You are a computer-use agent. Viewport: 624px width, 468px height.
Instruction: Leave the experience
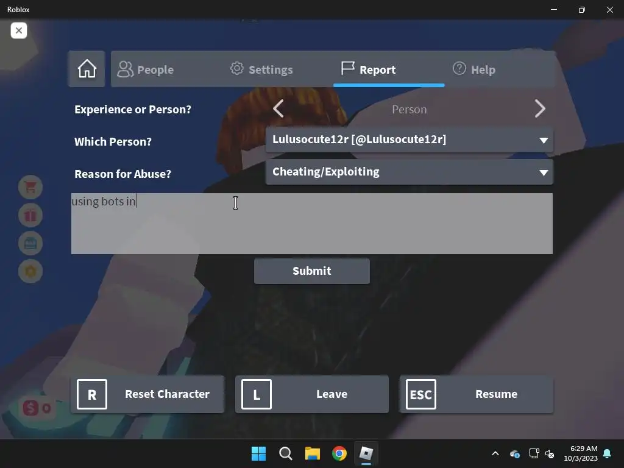(x=312, y=394)
